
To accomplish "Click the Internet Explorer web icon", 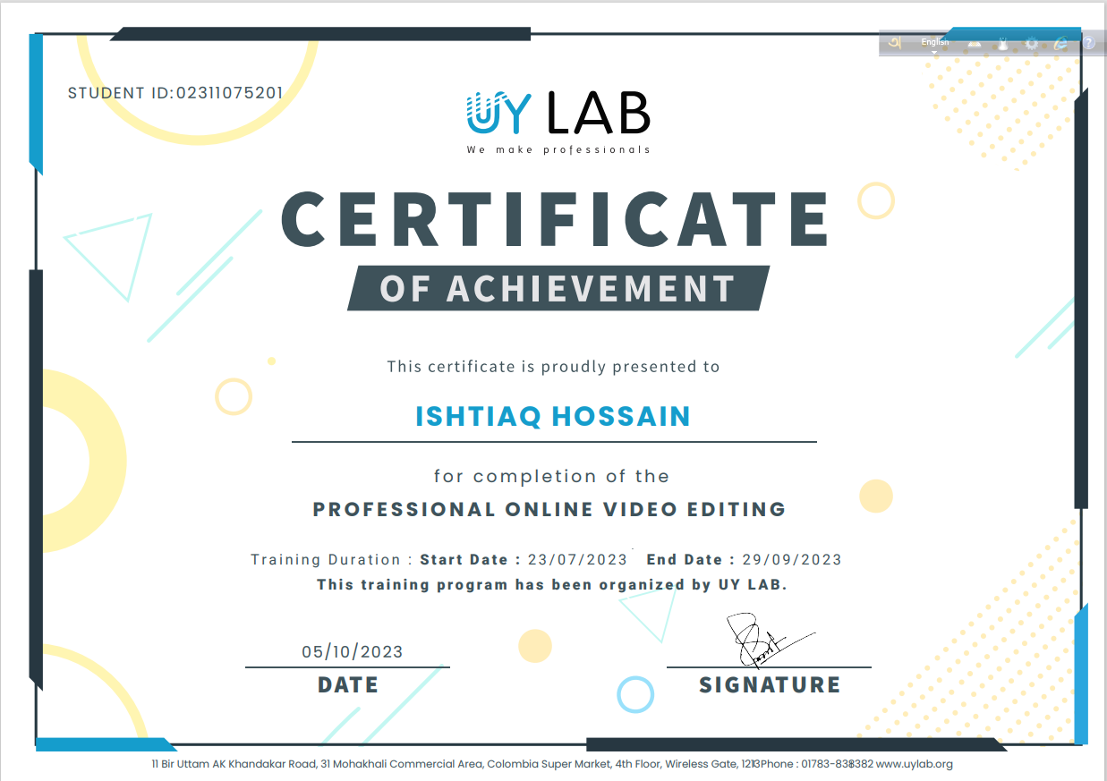I will click(1060, 43).
